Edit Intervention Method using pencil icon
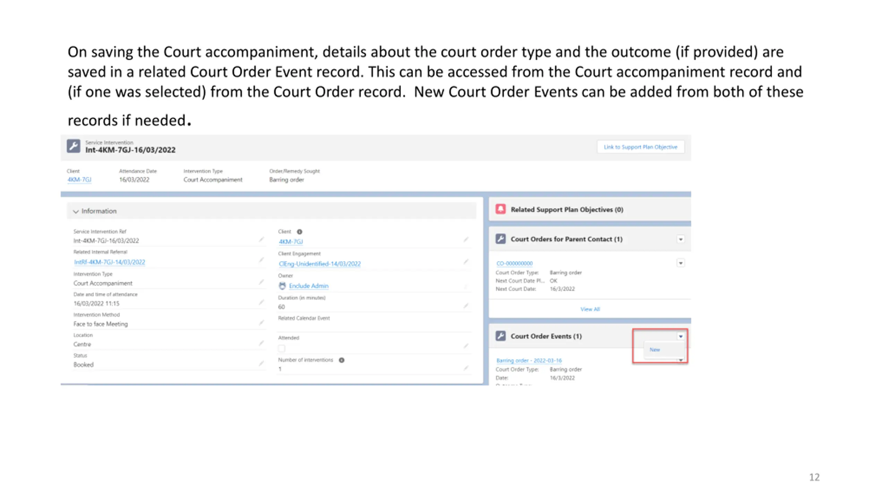Image resolution: width=888 pixels, height=500 pixels. click(261, 323)
